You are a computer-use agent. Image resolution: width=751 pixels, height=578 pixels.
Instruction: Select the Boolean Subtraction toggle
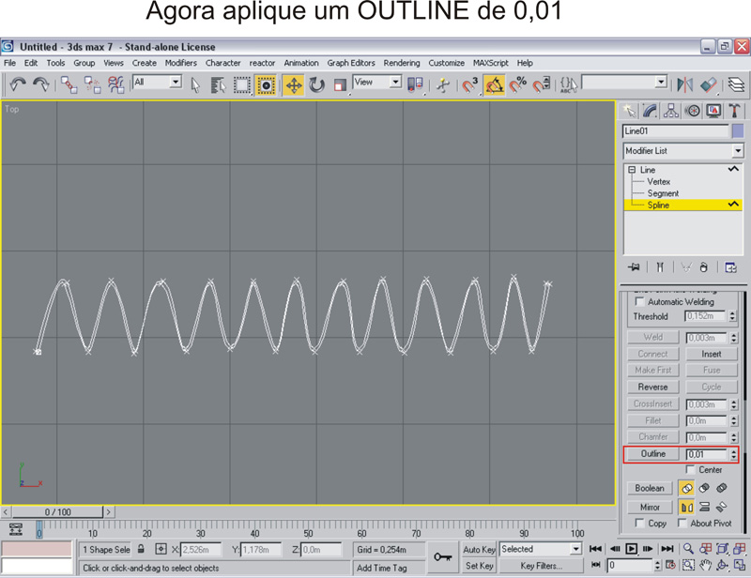(704, 489)
